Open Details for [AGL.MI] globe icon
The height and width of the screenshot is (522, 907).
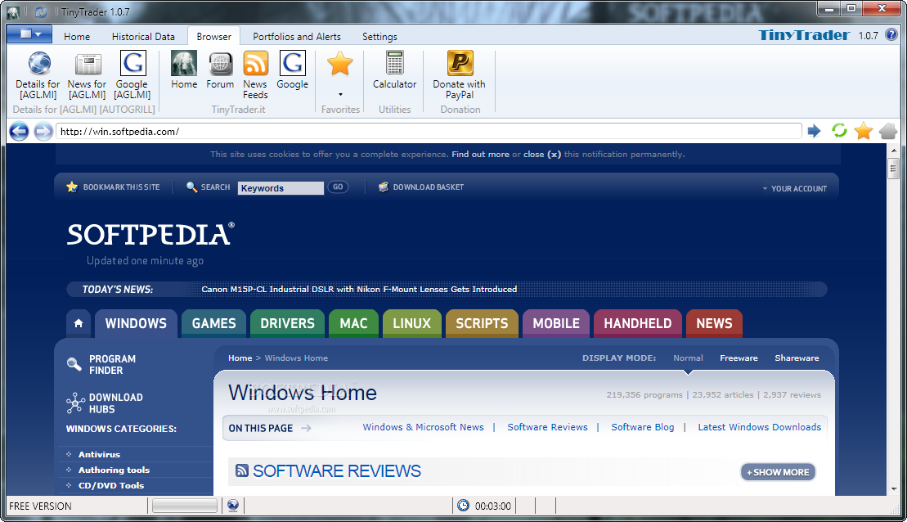[39, 63]
